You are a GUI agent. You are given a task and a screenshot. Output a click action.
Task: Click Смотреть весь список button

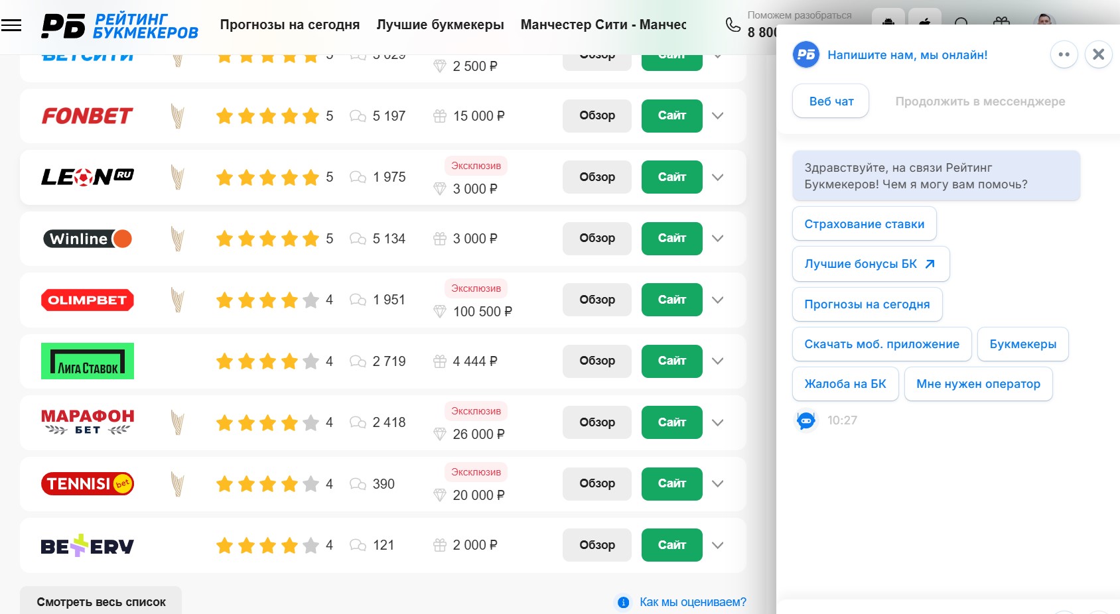[101, 601]
